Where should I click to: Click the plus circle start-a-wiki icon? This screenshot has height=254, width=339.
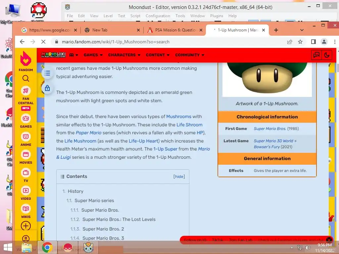click(x=26, y=226)
